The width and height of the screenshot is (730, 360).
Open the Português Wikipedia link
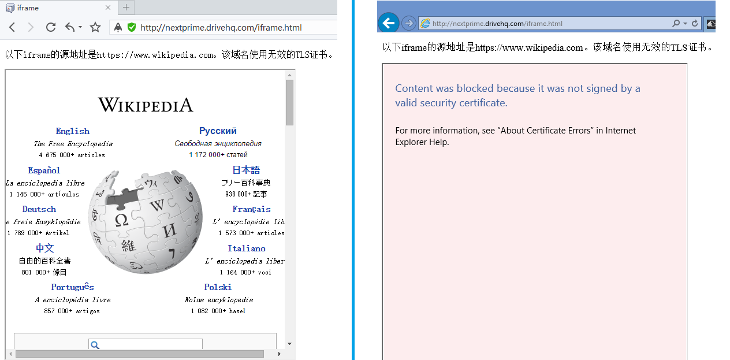coord(72,287)
